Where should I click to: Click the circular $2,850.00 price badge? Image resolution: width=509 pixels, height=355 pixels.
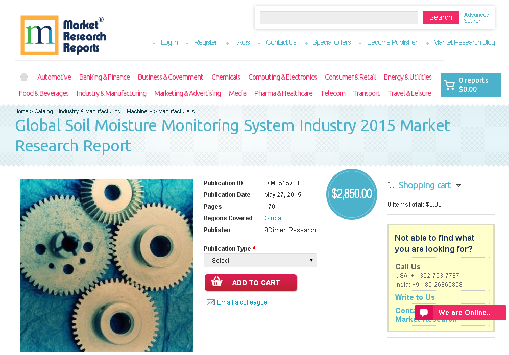[x=351, y=194]
